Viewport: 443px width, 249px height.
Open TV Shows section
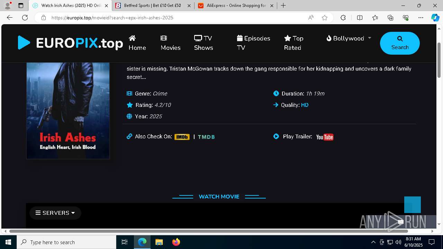[x=204, y=43]
